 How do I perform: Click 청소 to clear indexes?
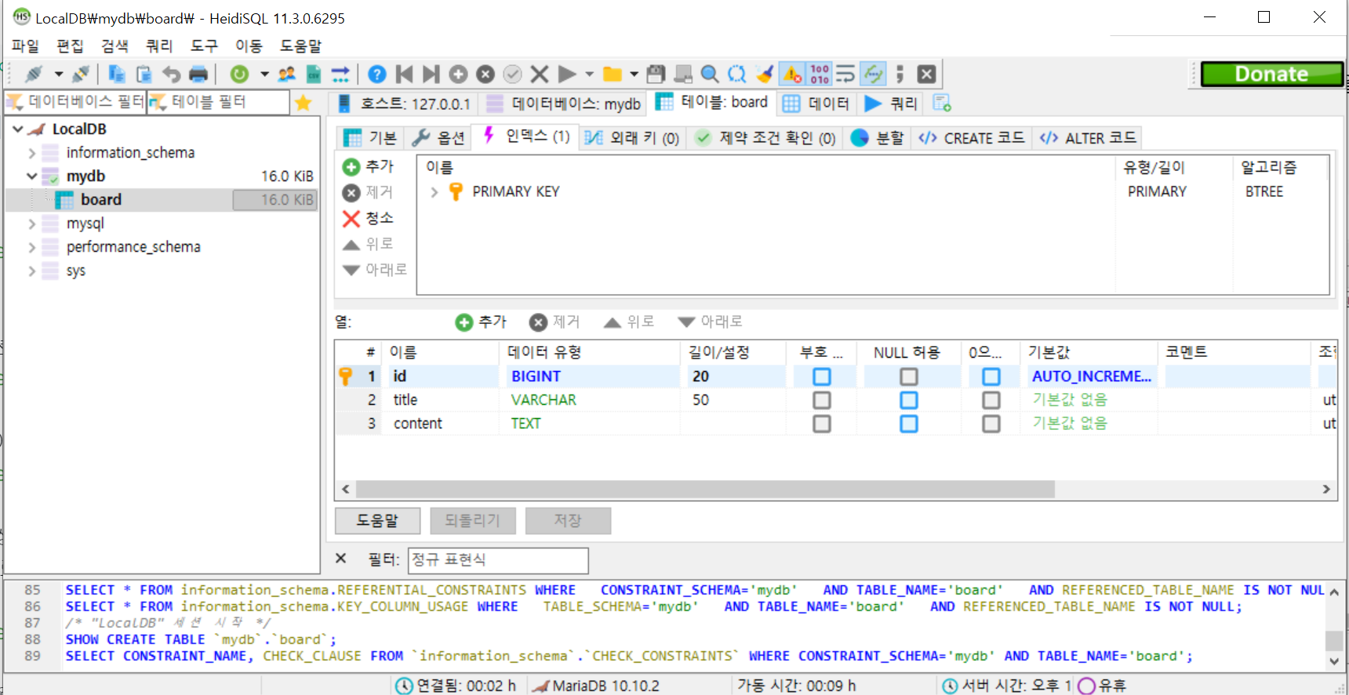click(368, 218)
